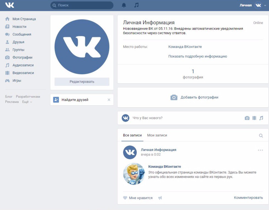The height and width of the screenshot is (210, 269).
Task: Click the profile status text about Нововведение ВК
Action: [183, 31]
